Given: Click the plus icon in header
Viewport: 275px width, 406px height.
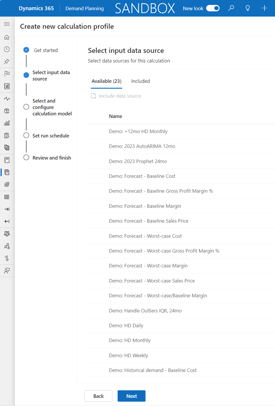Looking at the screenshot, I should coord(264,8).
